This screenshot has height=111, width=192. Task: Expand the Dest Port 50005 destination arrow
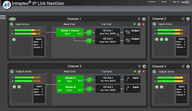point(118,34)
